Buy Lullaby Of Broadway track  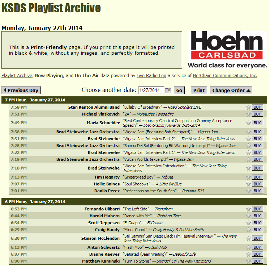click(x=258, y=107)
